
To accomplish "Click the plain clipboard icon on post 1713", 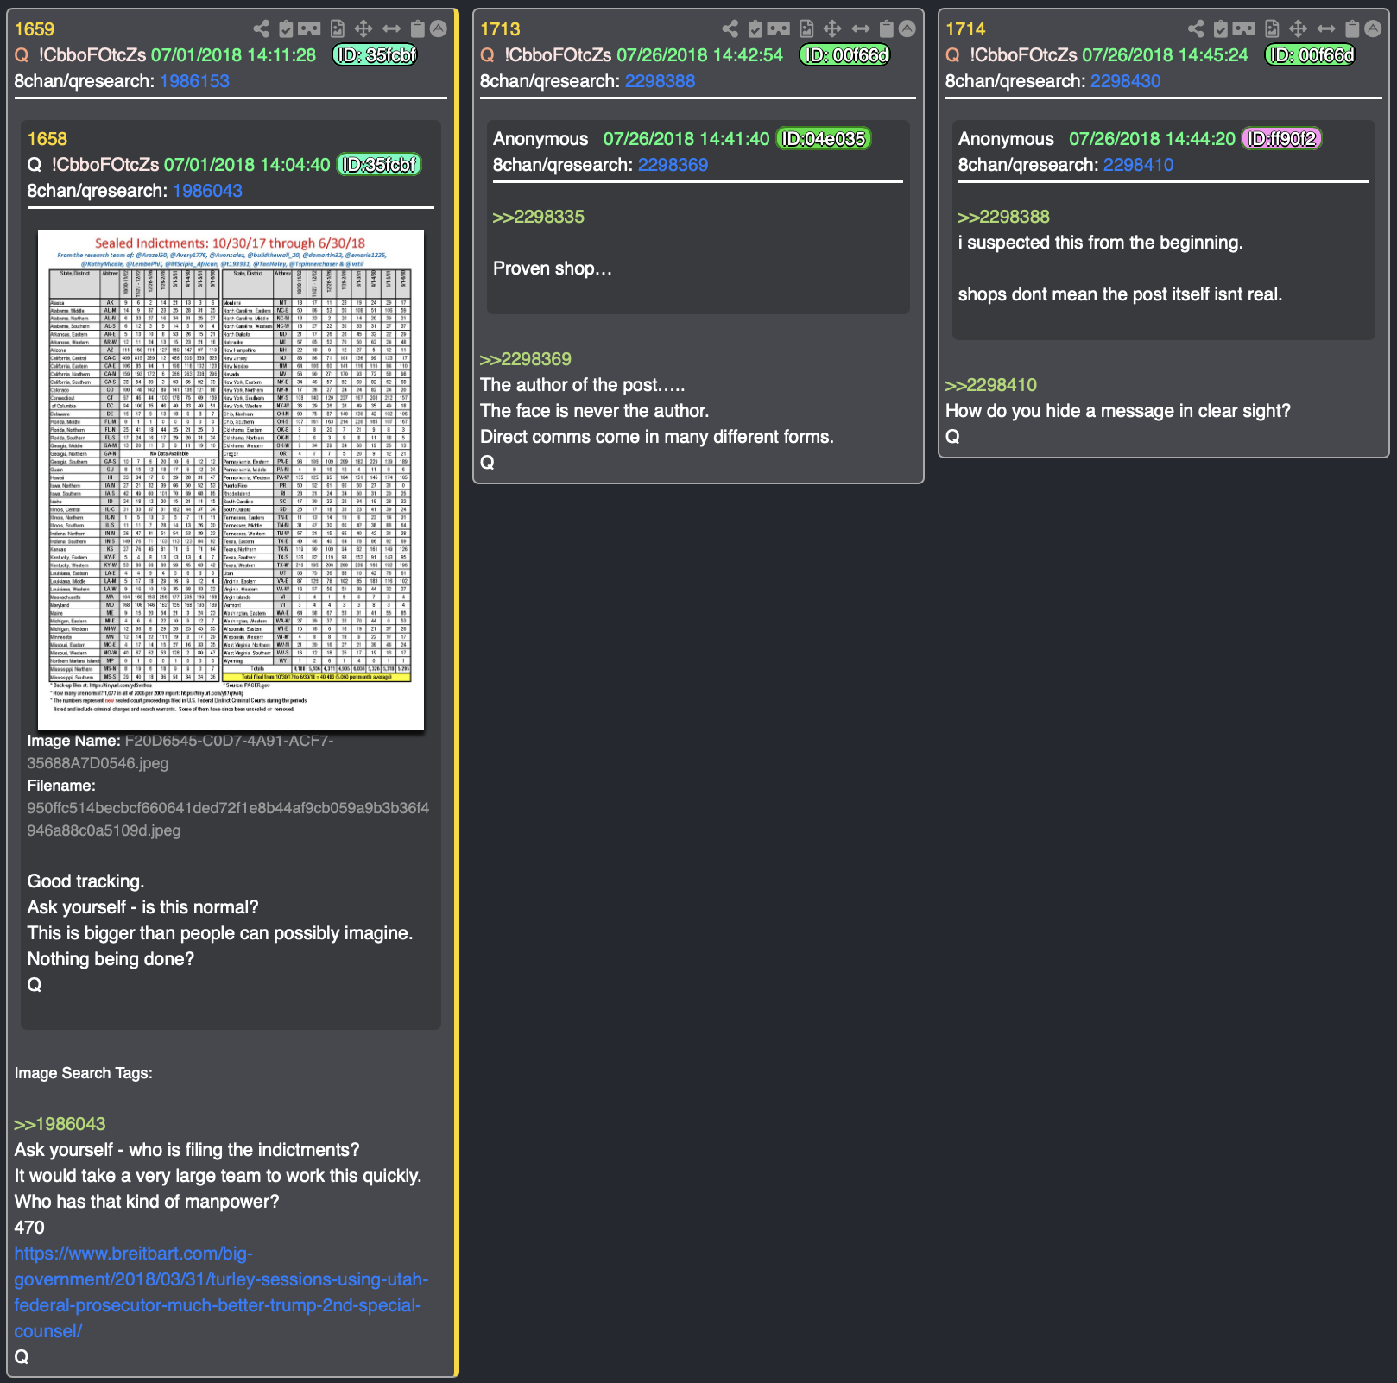I will tap(886, 28).
